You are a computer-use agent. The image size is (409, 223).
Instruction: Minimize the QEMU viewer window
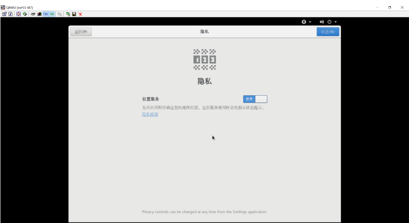pos(377,7)
